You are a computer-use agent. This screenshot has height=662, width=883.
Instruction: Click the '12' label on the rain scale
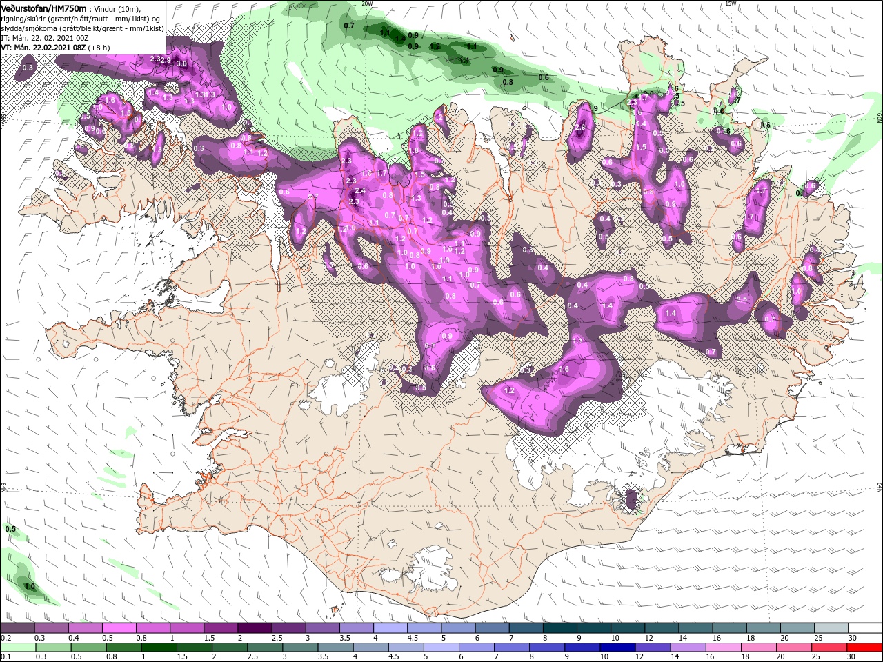639,657
